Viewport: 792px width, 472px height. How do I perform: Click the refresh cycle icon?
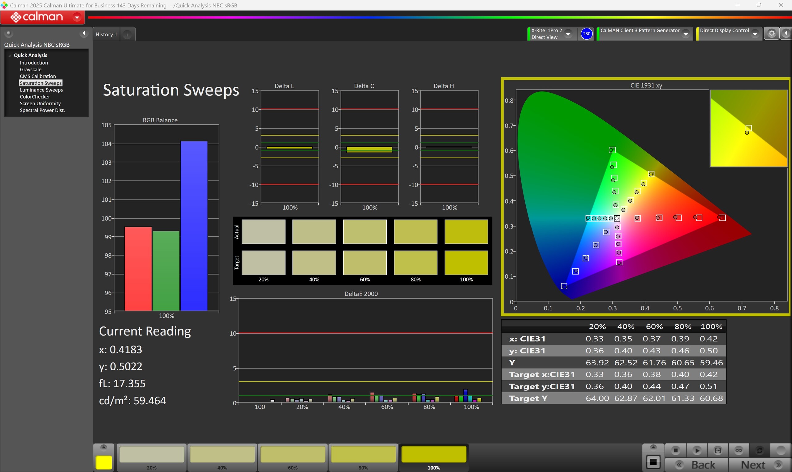[760, 450]
